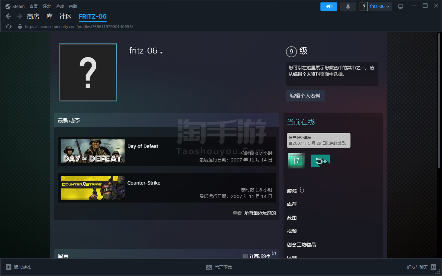Click the add game plus icon
Image resolution: width=442 pixels, height=276 pixels.
tap(9, 267)
